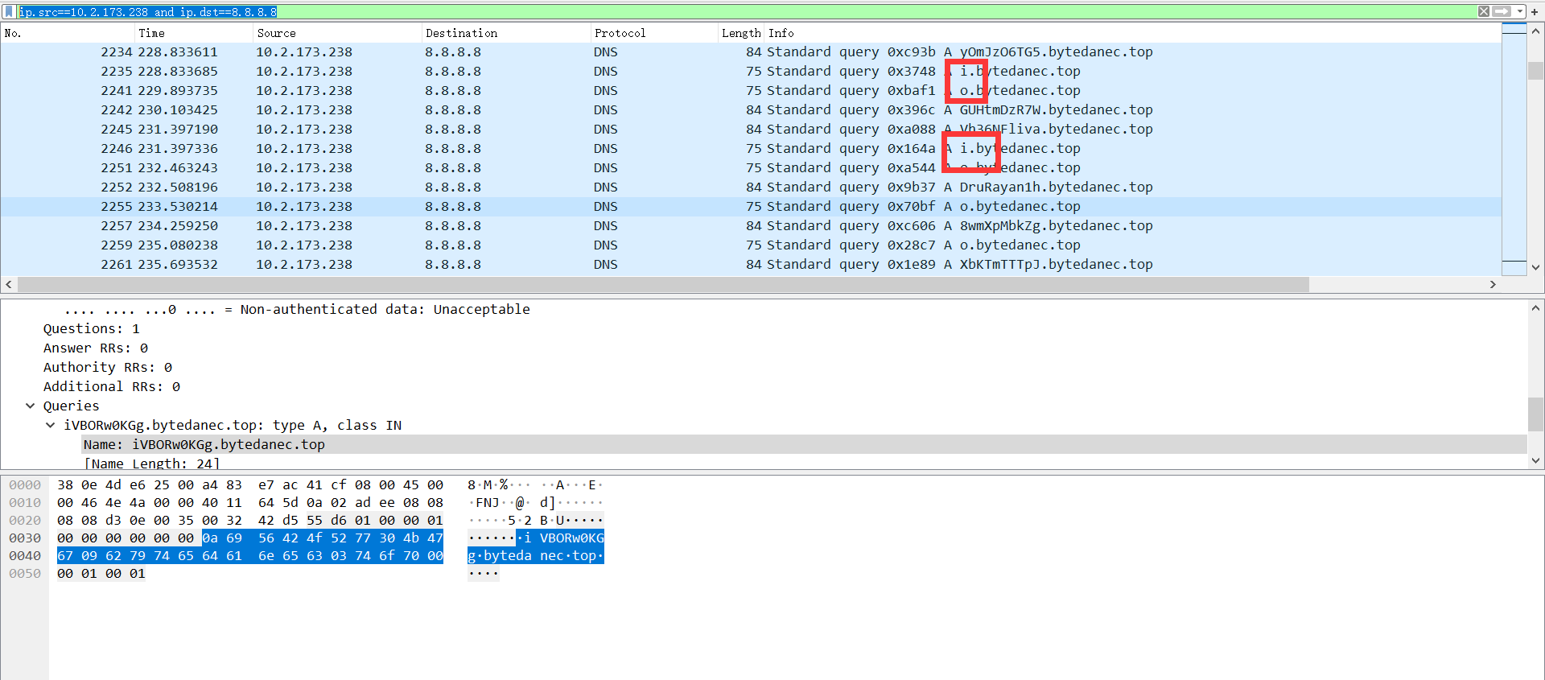Sort packets by the Protocol column header

[653, 33]
